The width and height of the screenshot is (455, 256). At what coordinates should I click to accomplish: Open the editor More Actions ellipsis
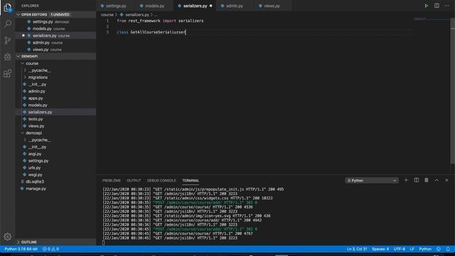point(447,6)
